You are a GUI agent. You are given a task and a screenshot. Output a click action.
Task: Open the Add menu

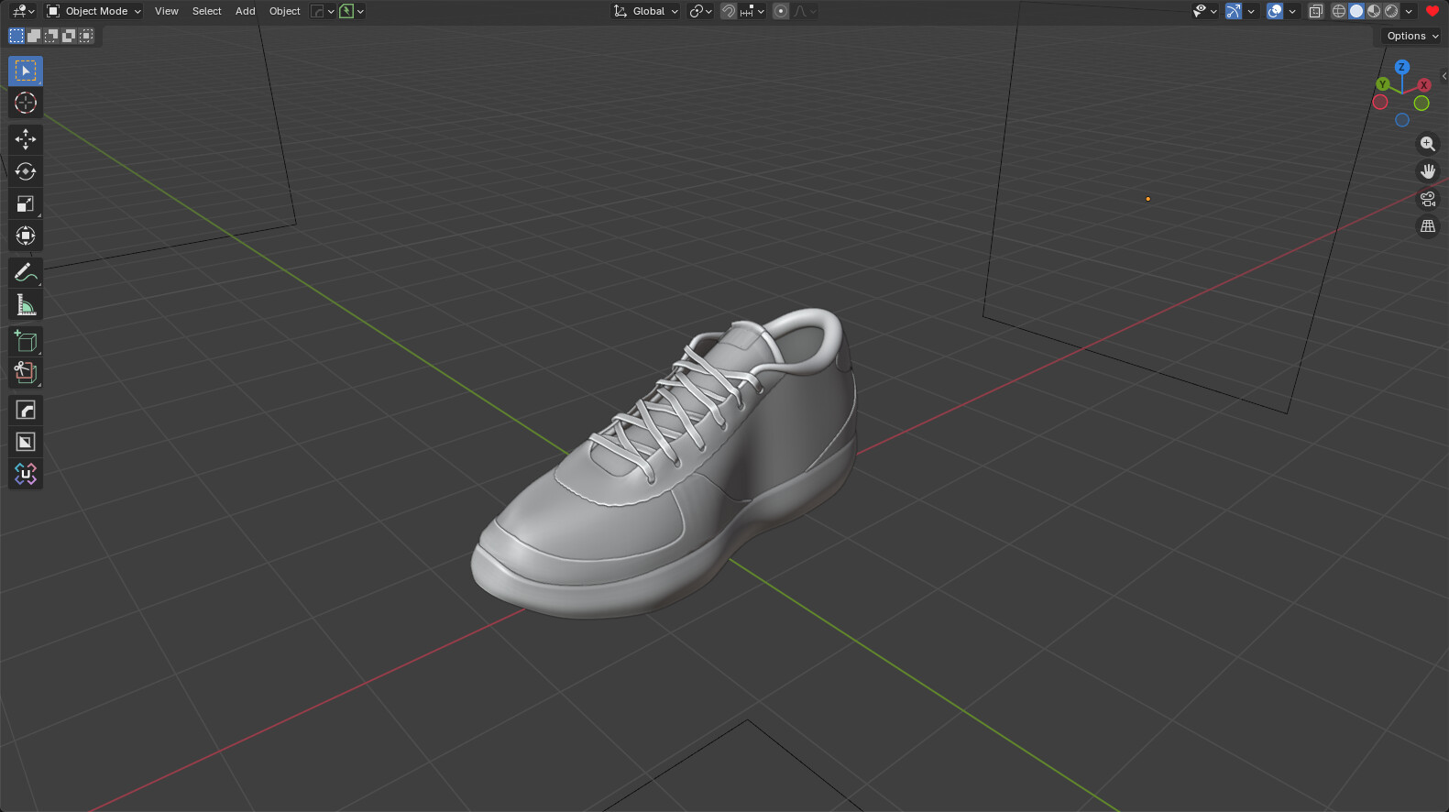(245, 11)
